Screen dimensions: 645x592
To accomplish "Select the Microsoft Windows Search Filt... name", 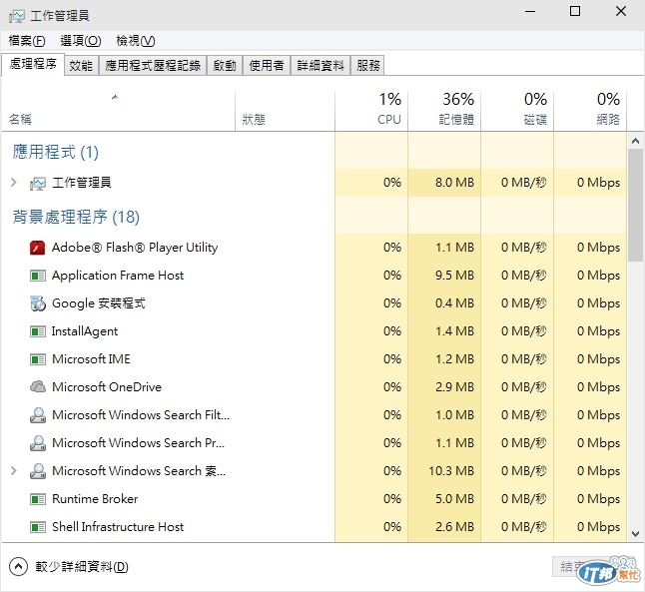I will tap(141, 415).
